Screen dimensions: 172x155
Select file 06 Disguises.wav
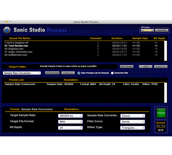tap(84, 49)
